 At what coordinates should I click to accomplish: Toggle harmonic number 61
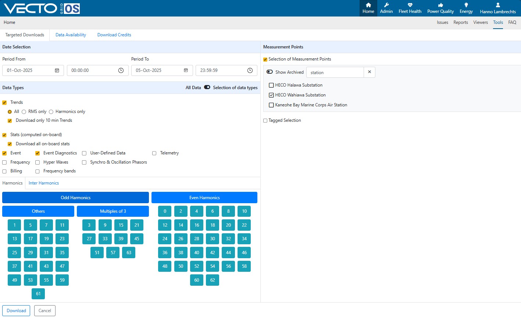coord(38,294)
